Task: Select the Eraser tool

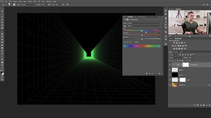Action: click(2, 39)
